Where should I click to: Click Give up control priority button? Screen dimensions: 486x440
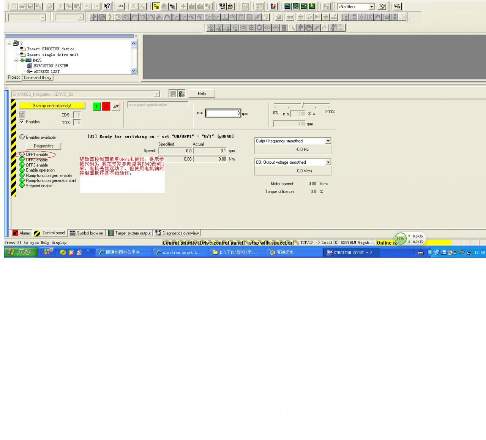pos(52,106)
